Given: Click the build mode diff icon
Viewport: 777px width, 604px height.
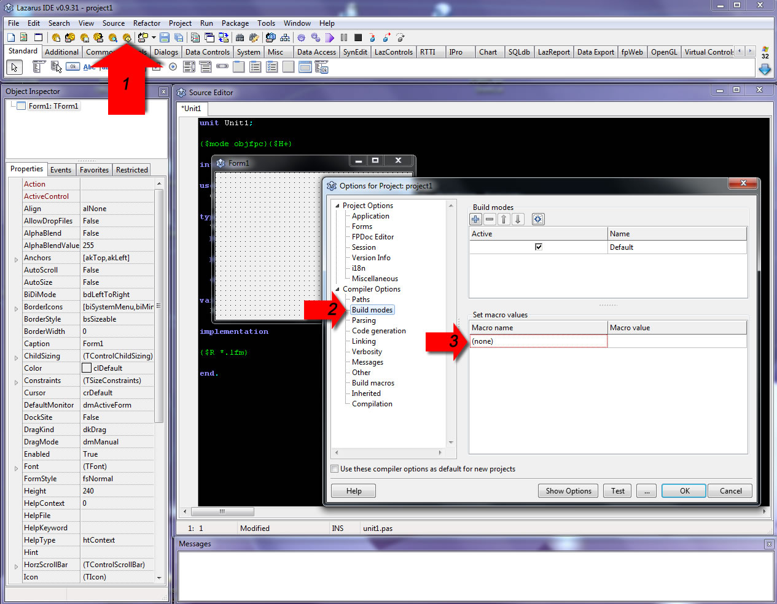Looking at the screenshot, I should click(x=538, y=219).
